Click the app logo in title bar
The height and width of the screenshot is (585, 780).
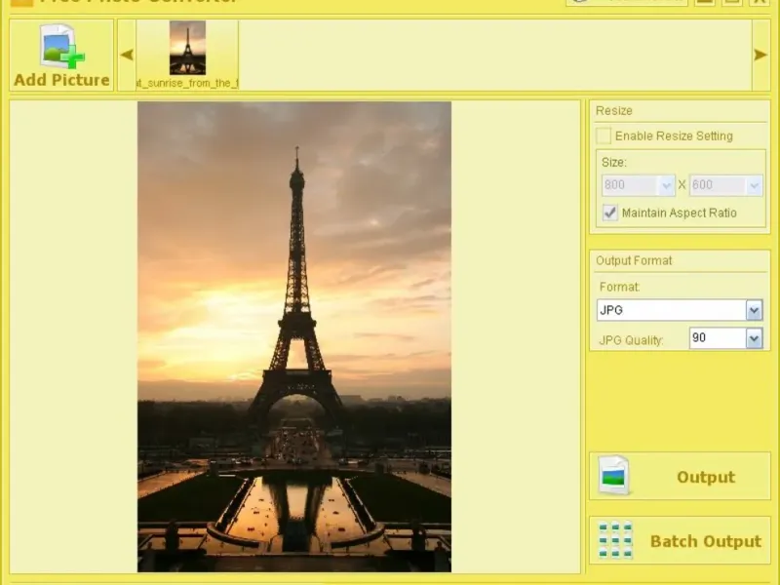pyautogui.click(x=21, y=2)
